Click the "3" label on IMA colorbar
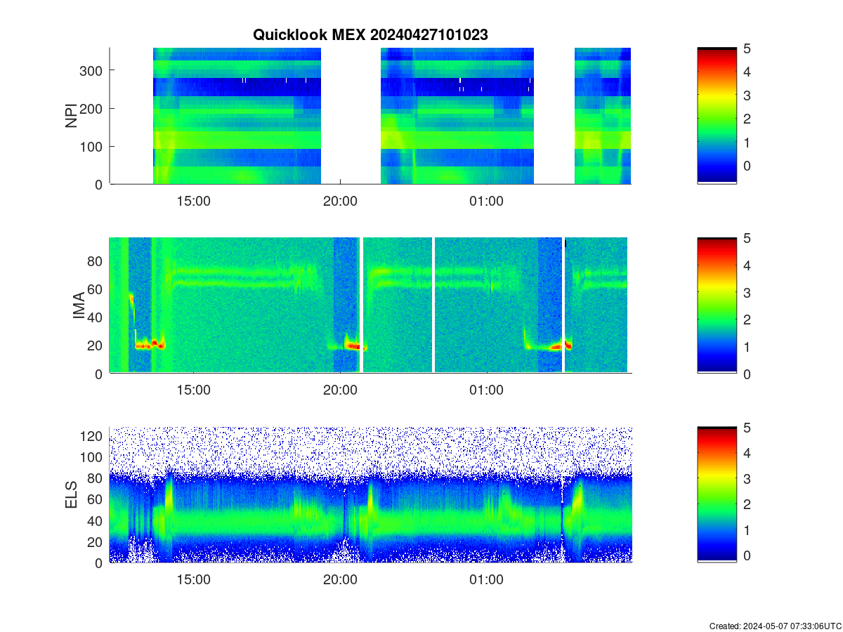 [747, 292]
